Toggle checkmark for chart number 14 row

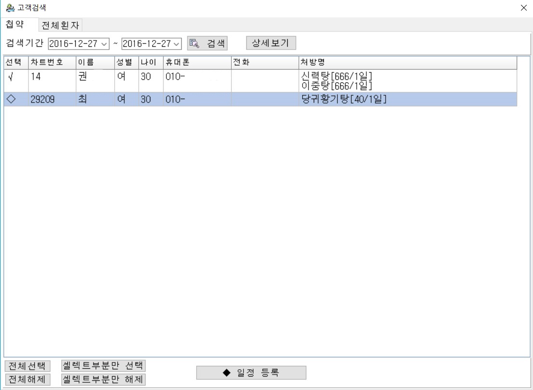(x=11, y=77)
